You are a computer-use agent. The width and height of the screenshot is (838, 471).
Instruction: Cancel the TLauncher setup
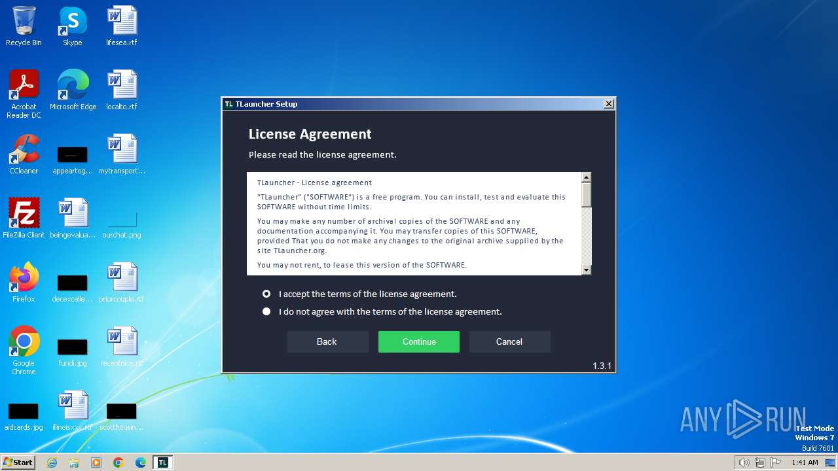coord(509,341)
